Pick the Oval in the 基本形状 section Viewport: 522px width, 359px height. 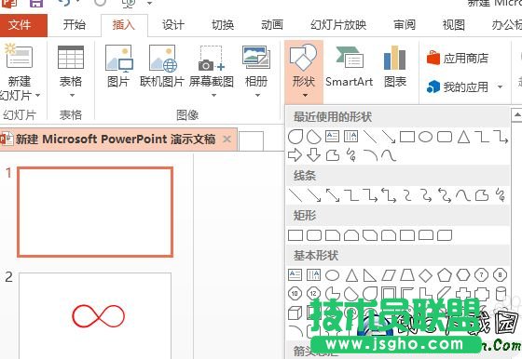(332, 275)
